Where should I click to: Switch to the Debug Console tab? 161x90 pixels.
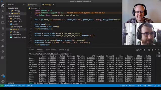(x=51, y=50)
